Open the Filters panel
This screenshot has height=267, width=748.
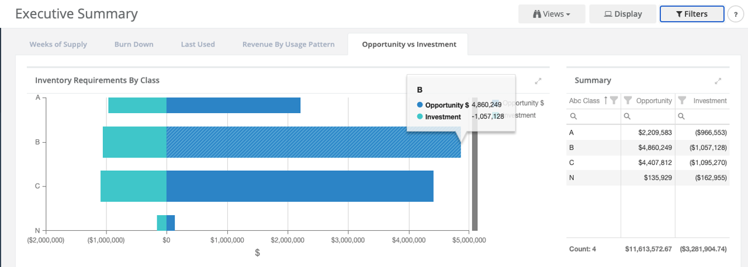pos(691,14)
